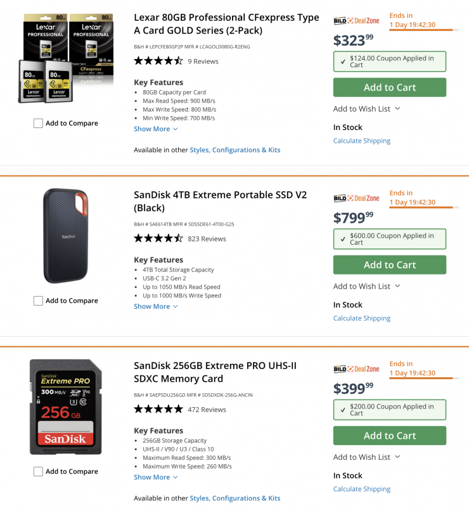Click the BILD DealZone badge on Lexar listing

coord(356,21)
